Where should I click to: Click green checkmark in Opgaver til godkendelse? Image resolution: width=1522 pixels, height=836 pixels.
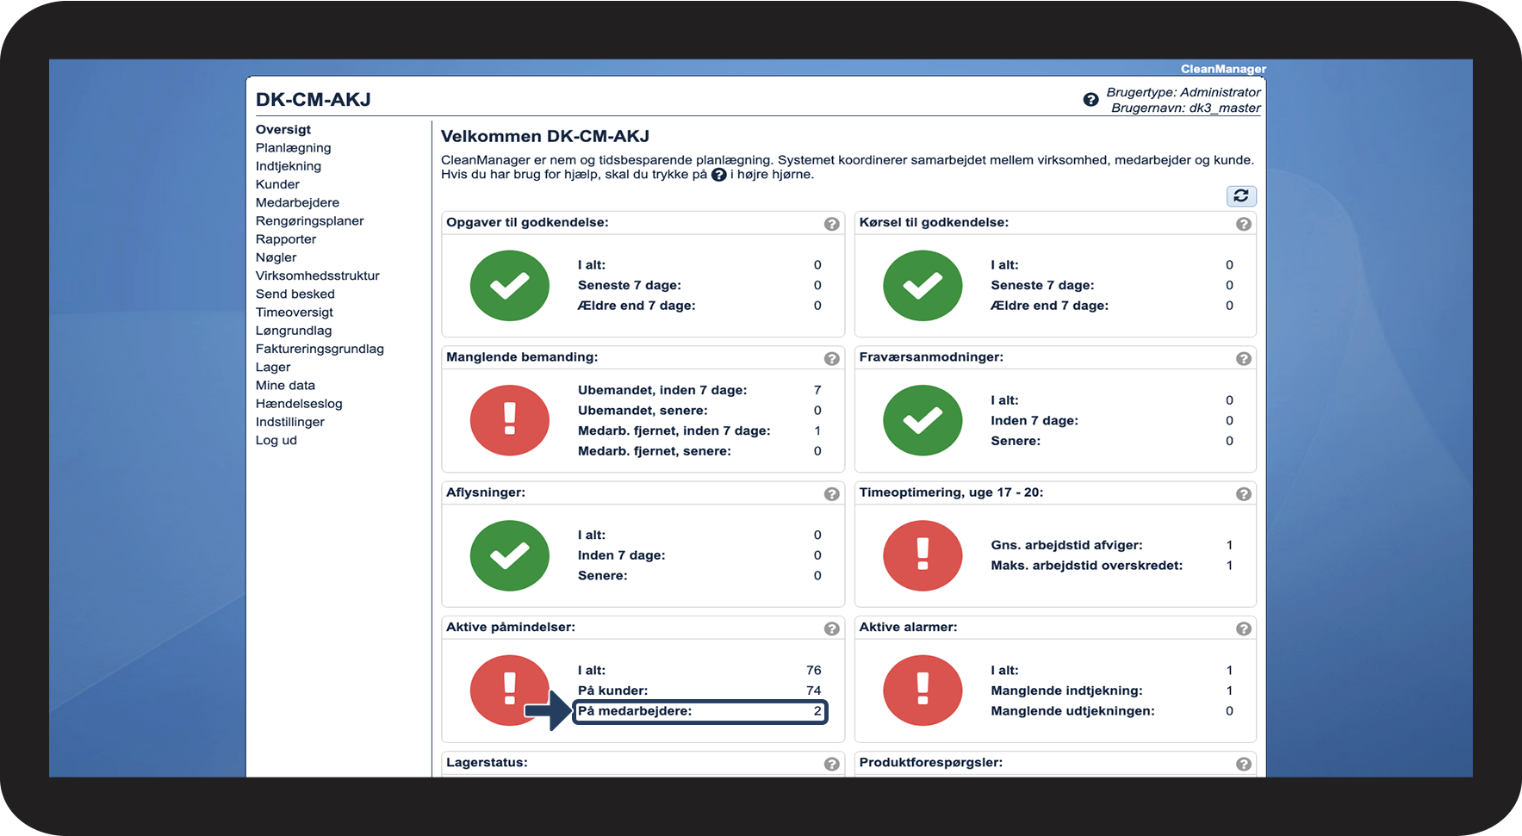[x=510, y=286]
